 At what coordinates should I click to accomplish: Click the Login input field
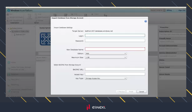pyautogui.click(x=115, y=35)
